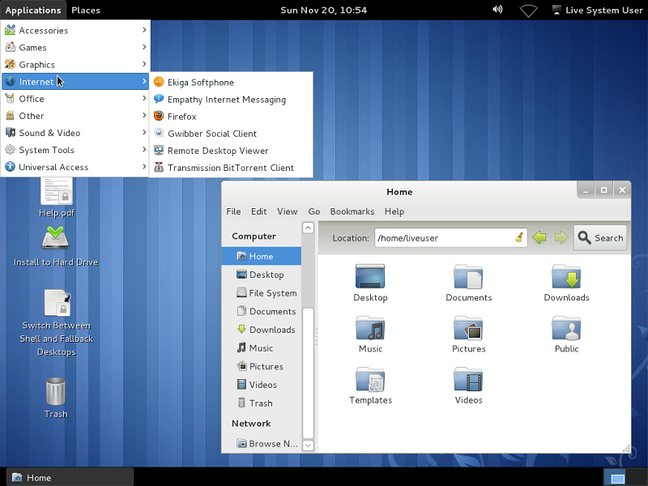Click the broom icon to clear location
The width and height of the screenshot is (648, 486).
click(518, 237)
